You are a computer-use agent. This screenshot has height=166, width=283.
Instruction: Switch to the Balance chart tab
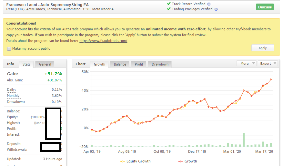[120, 64]
